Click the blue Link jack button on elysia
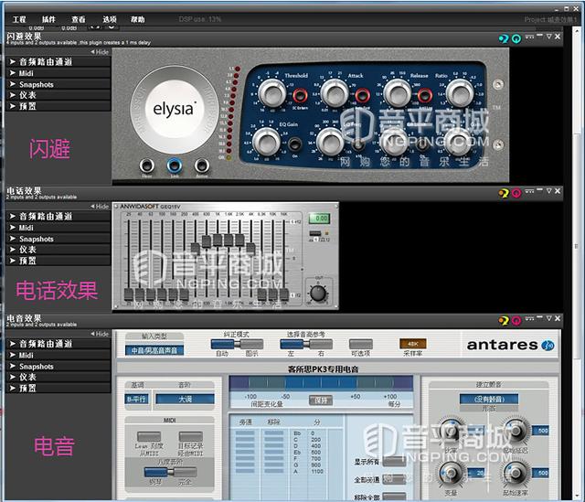The image size is (585, 502). (175, 165)
